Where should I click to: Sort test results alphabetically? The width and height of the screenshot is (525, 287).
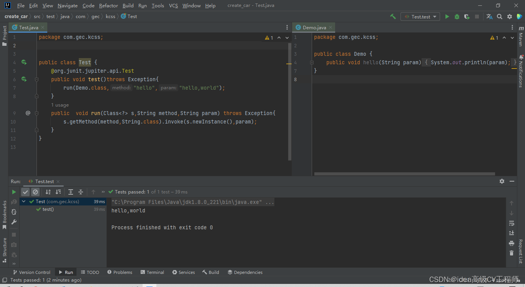pos(48,192)
